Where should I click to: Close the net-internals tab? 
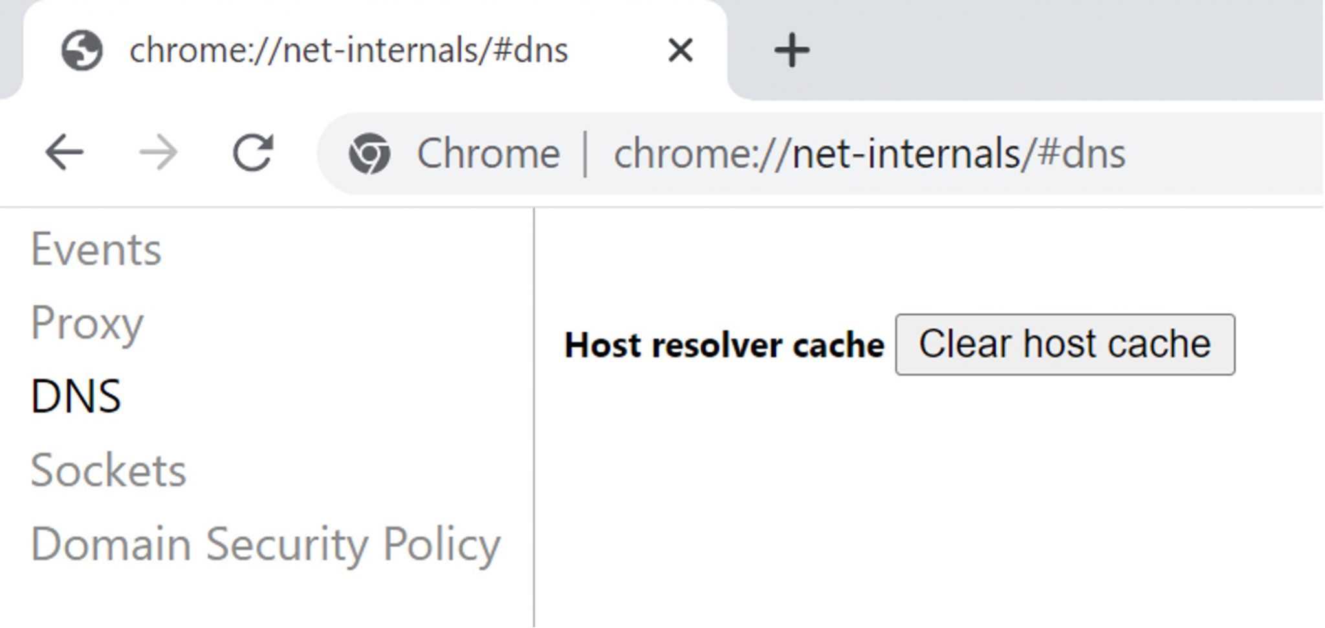point(680,50)
